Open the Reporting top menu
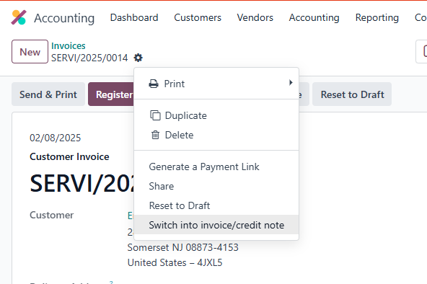 click(x=377, y=18)
